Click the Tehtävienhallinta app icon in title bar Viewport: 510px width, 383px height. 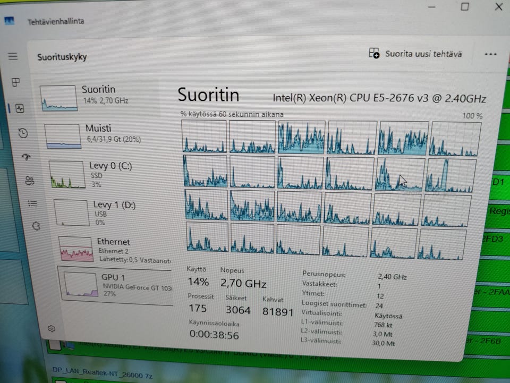[x=9, y=21]
